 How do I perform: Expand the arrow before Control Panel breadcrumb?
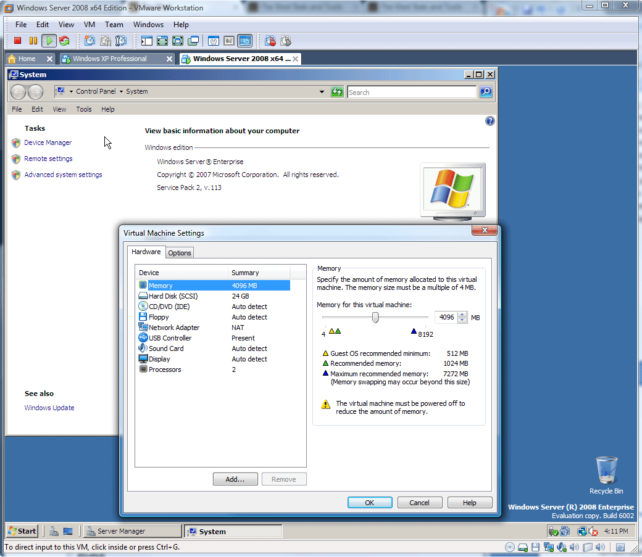tap(71, 92)
